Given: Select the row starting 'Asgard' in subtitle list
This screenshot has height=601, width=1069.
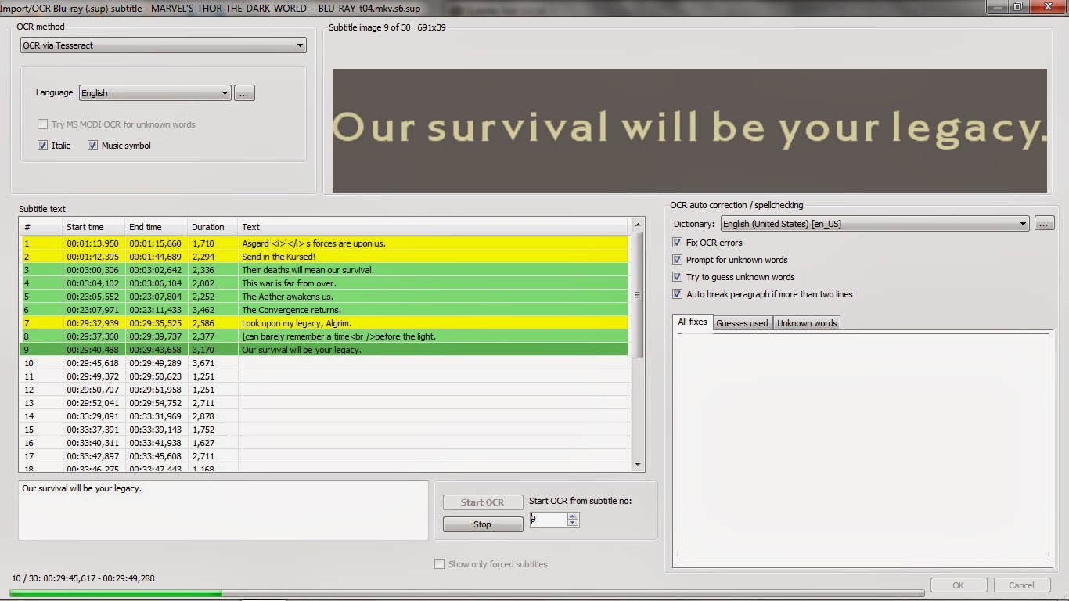Looking at the screenshot, I should (x=324, y=243).
